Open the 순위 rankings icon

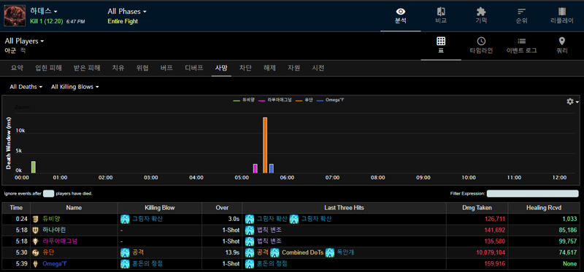[521, 15]
